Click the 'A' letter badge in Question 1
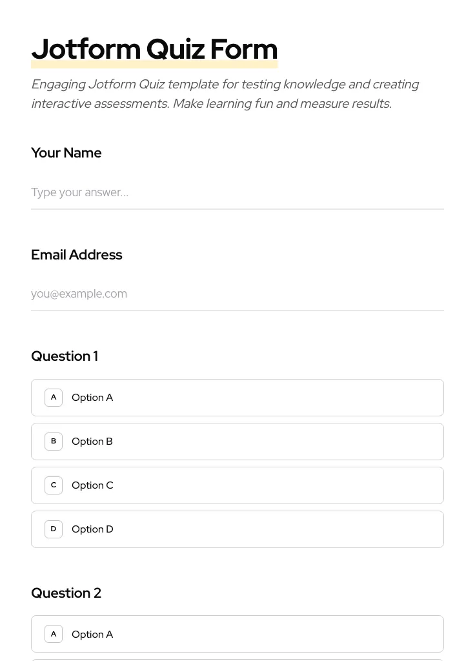475x661 pixels. 54,397
